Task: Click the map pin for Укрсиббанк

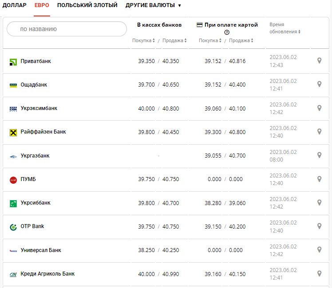Action: click(x=319, y=202)
